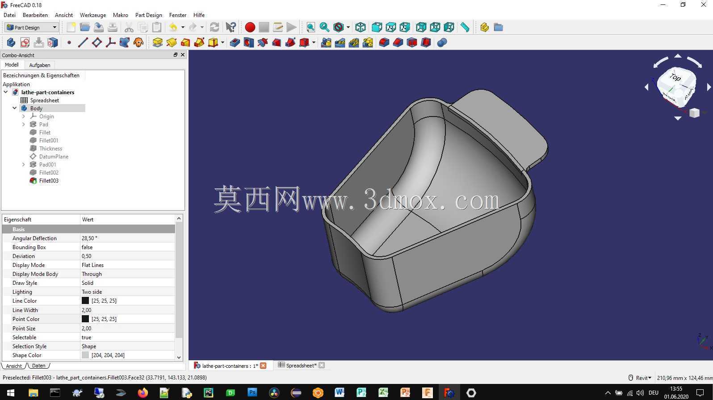
Task: Click the Chamfer tool icon
Action: 398,42
